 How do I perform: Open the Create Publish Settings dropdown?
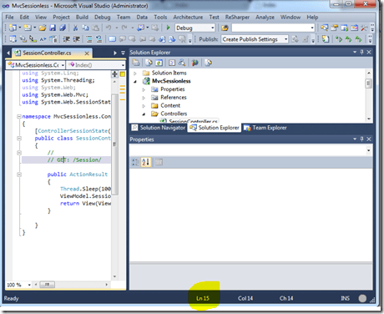[x=285, y=39]
